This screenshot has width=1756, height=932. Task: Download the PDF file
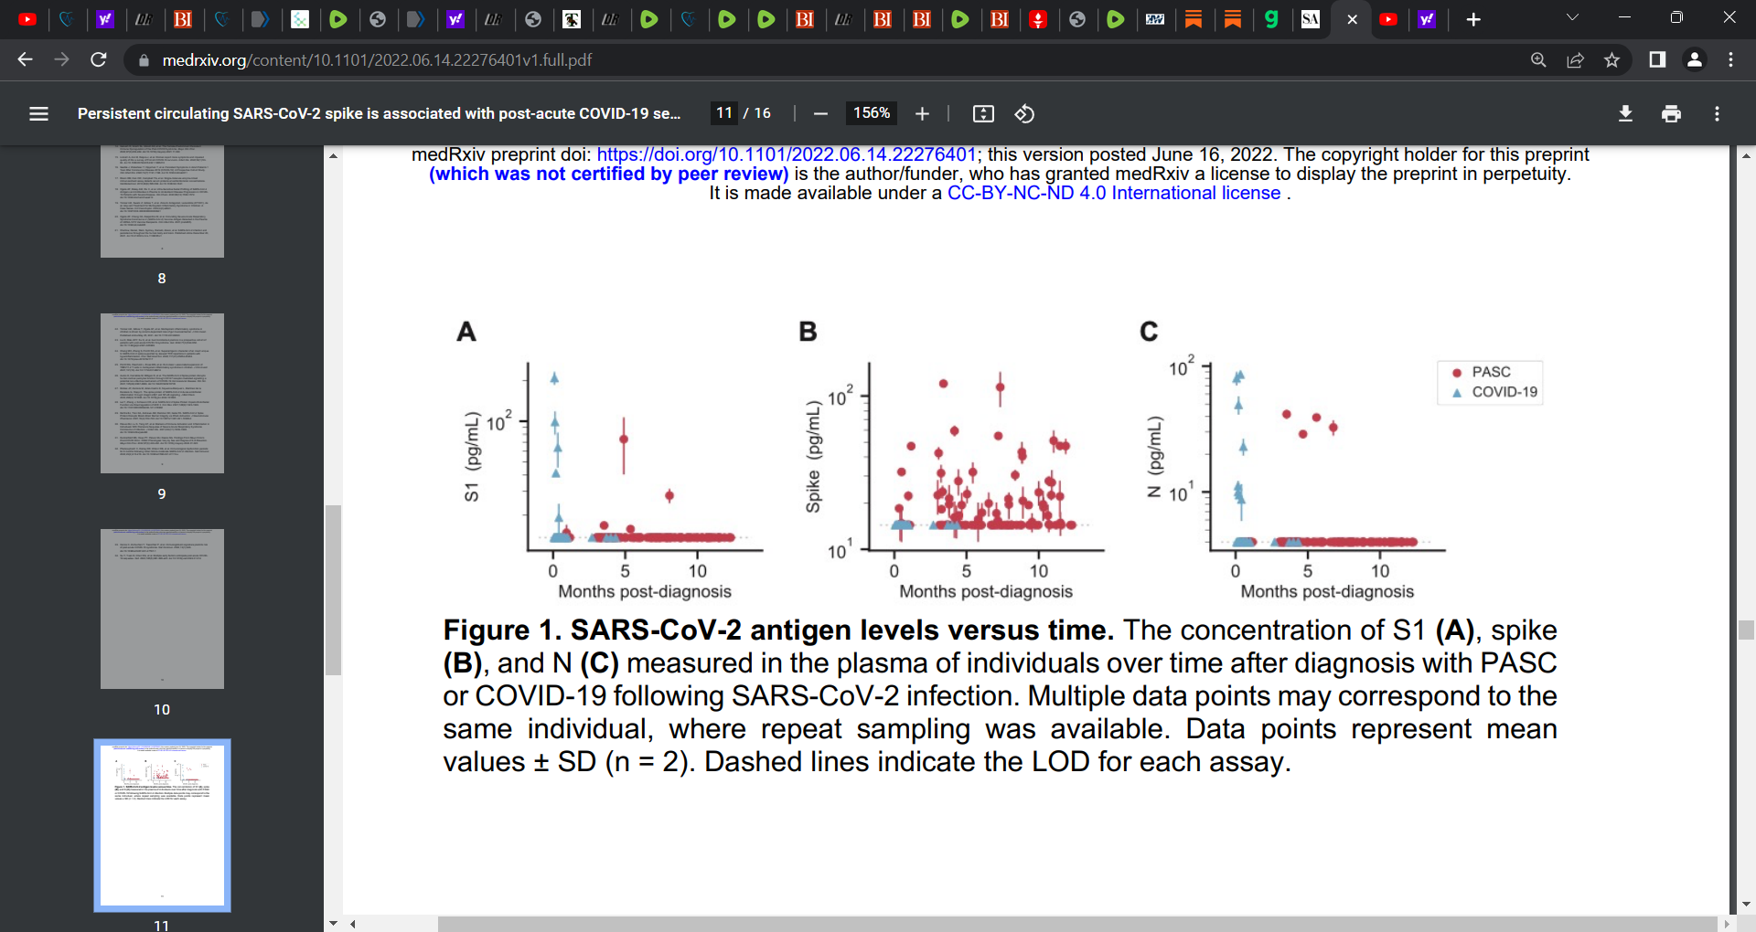(1625, 113)
